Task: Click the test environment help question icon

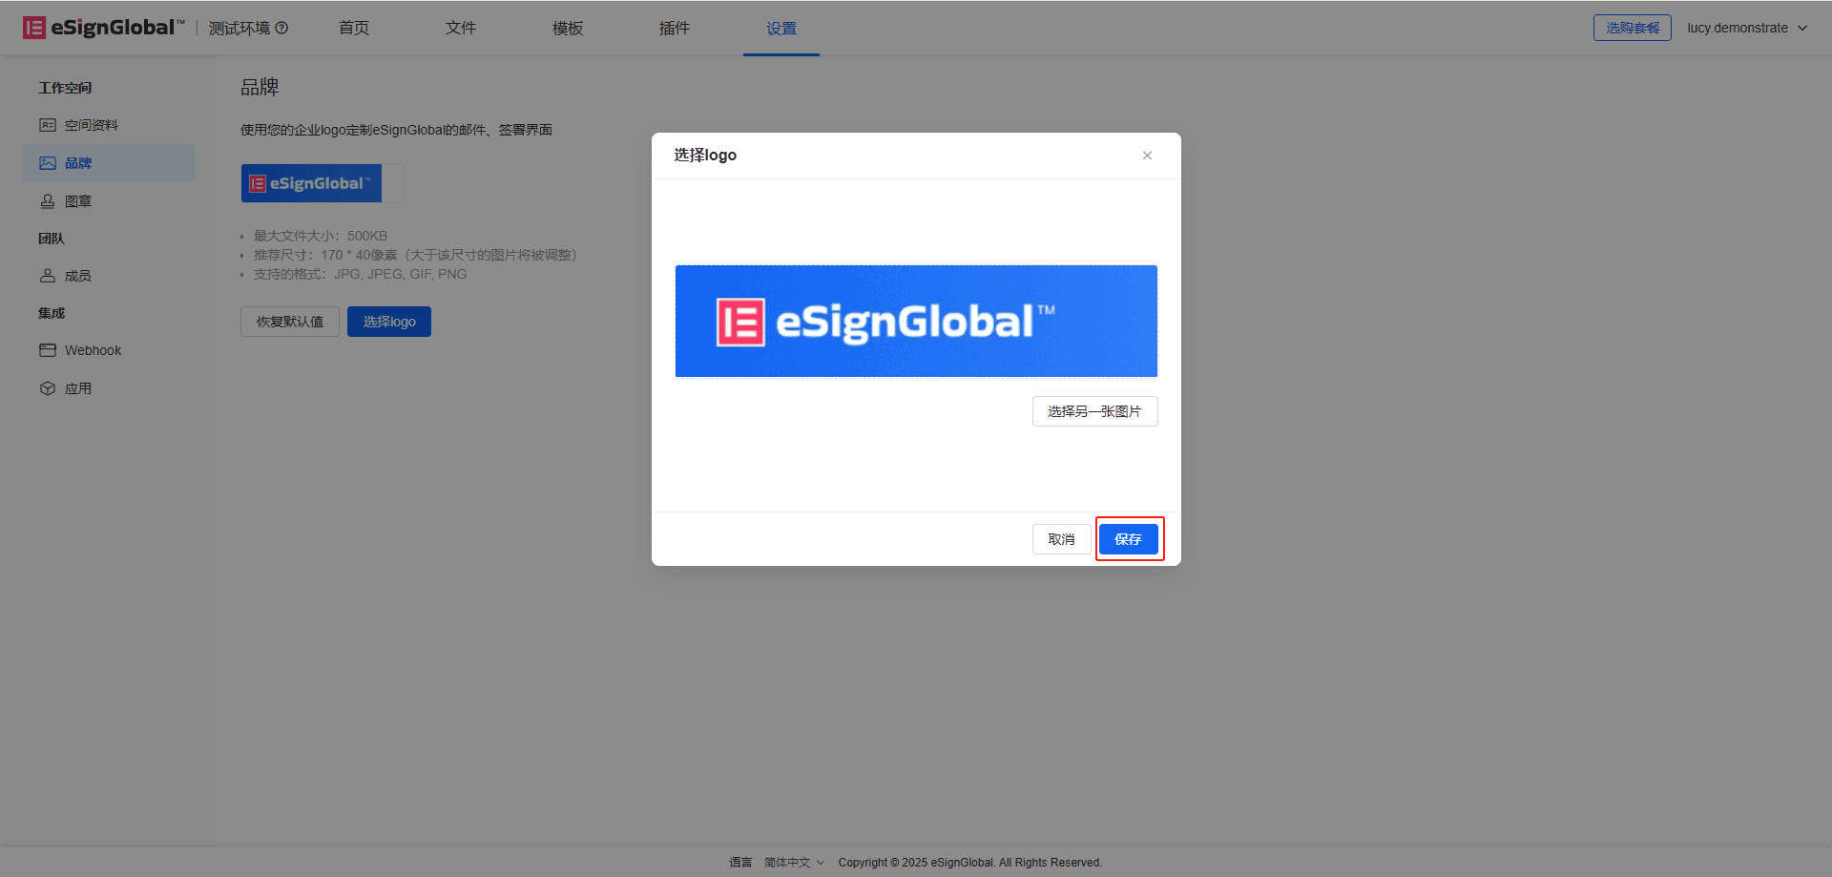Action: click(x=281, y=28)
